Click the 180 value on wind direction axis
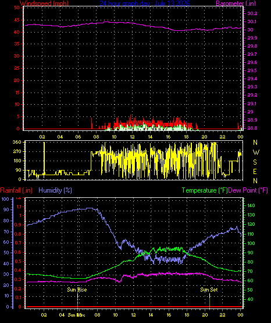 (x=17, y=161)
